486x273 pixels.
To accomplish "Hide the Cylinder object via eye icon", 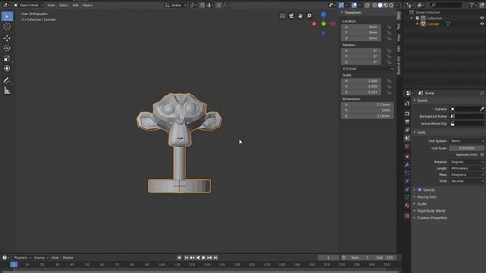I will point(481,24).
